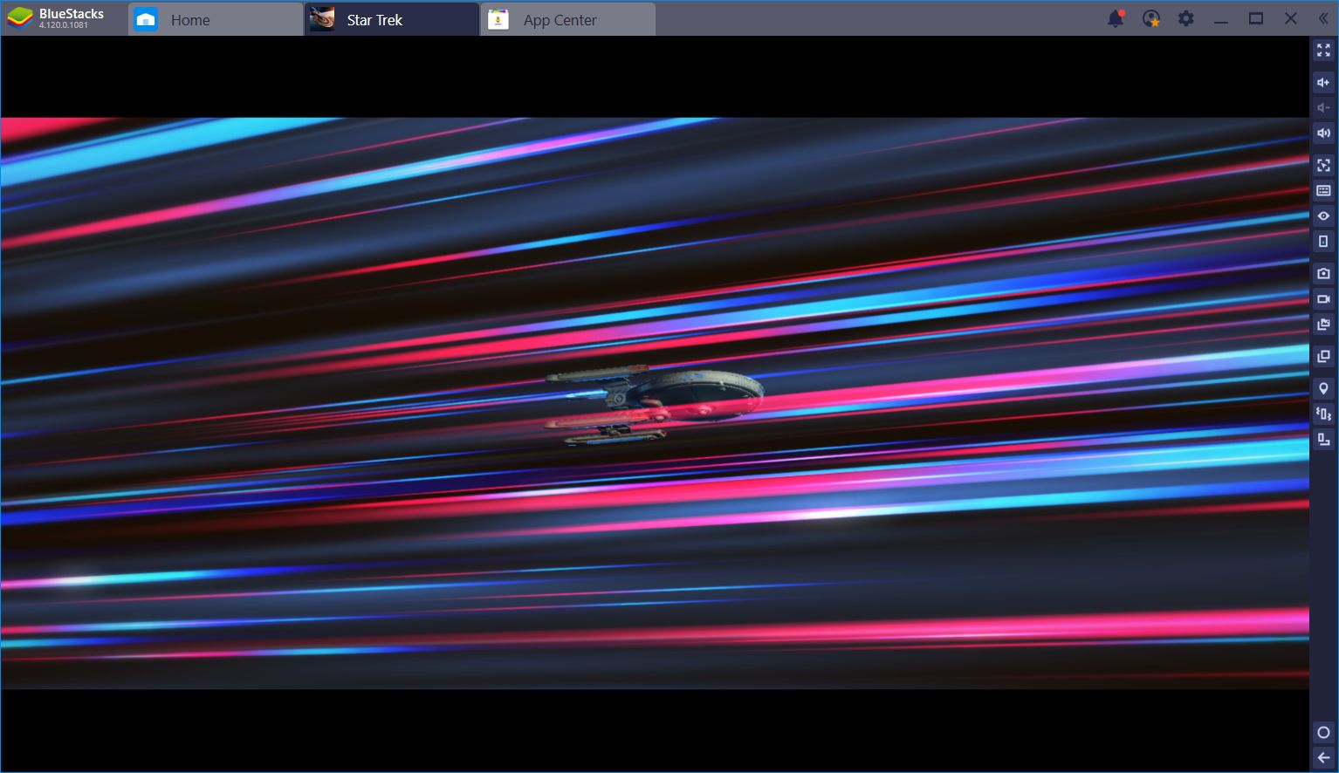
Task: Click the starship in the warp animation
Action: (x=655, y=405)
